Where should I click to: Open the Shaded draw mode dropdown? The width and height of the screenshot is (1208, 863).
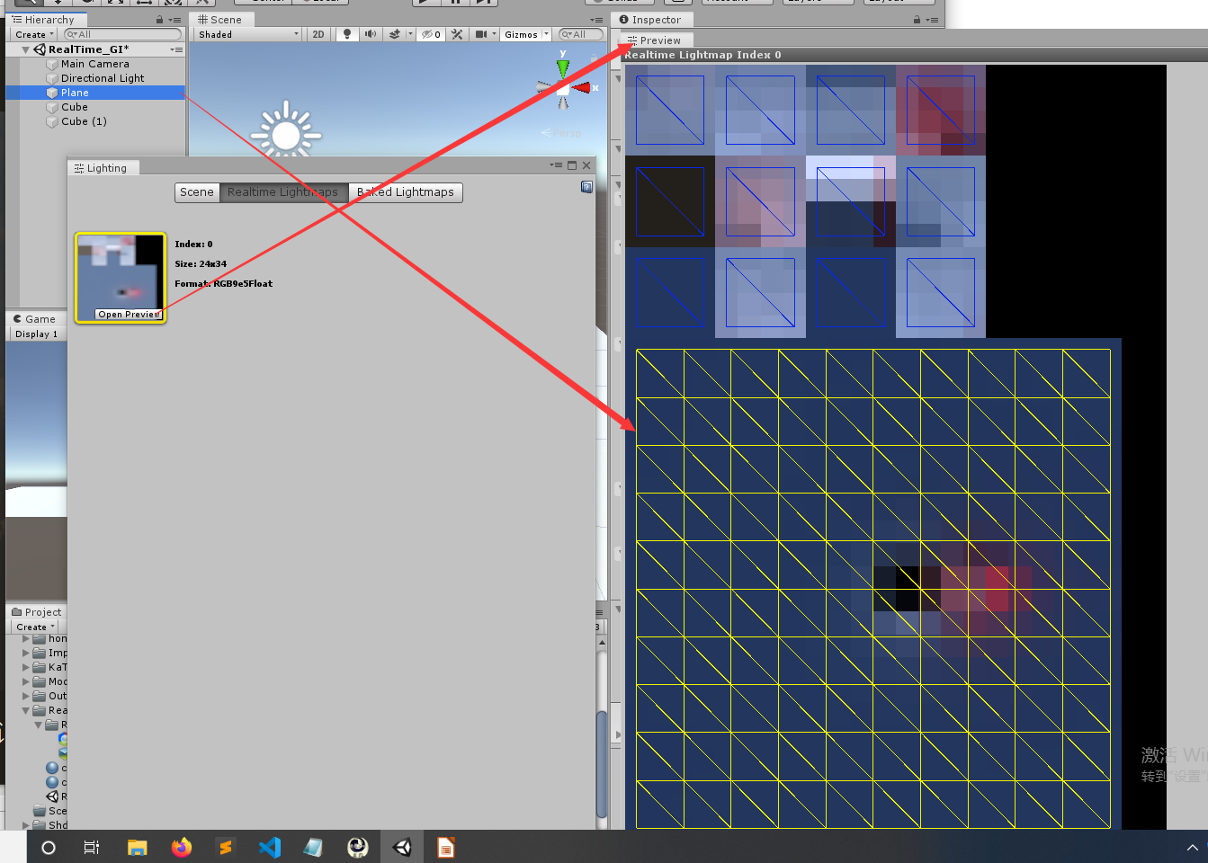coord(247,34)
